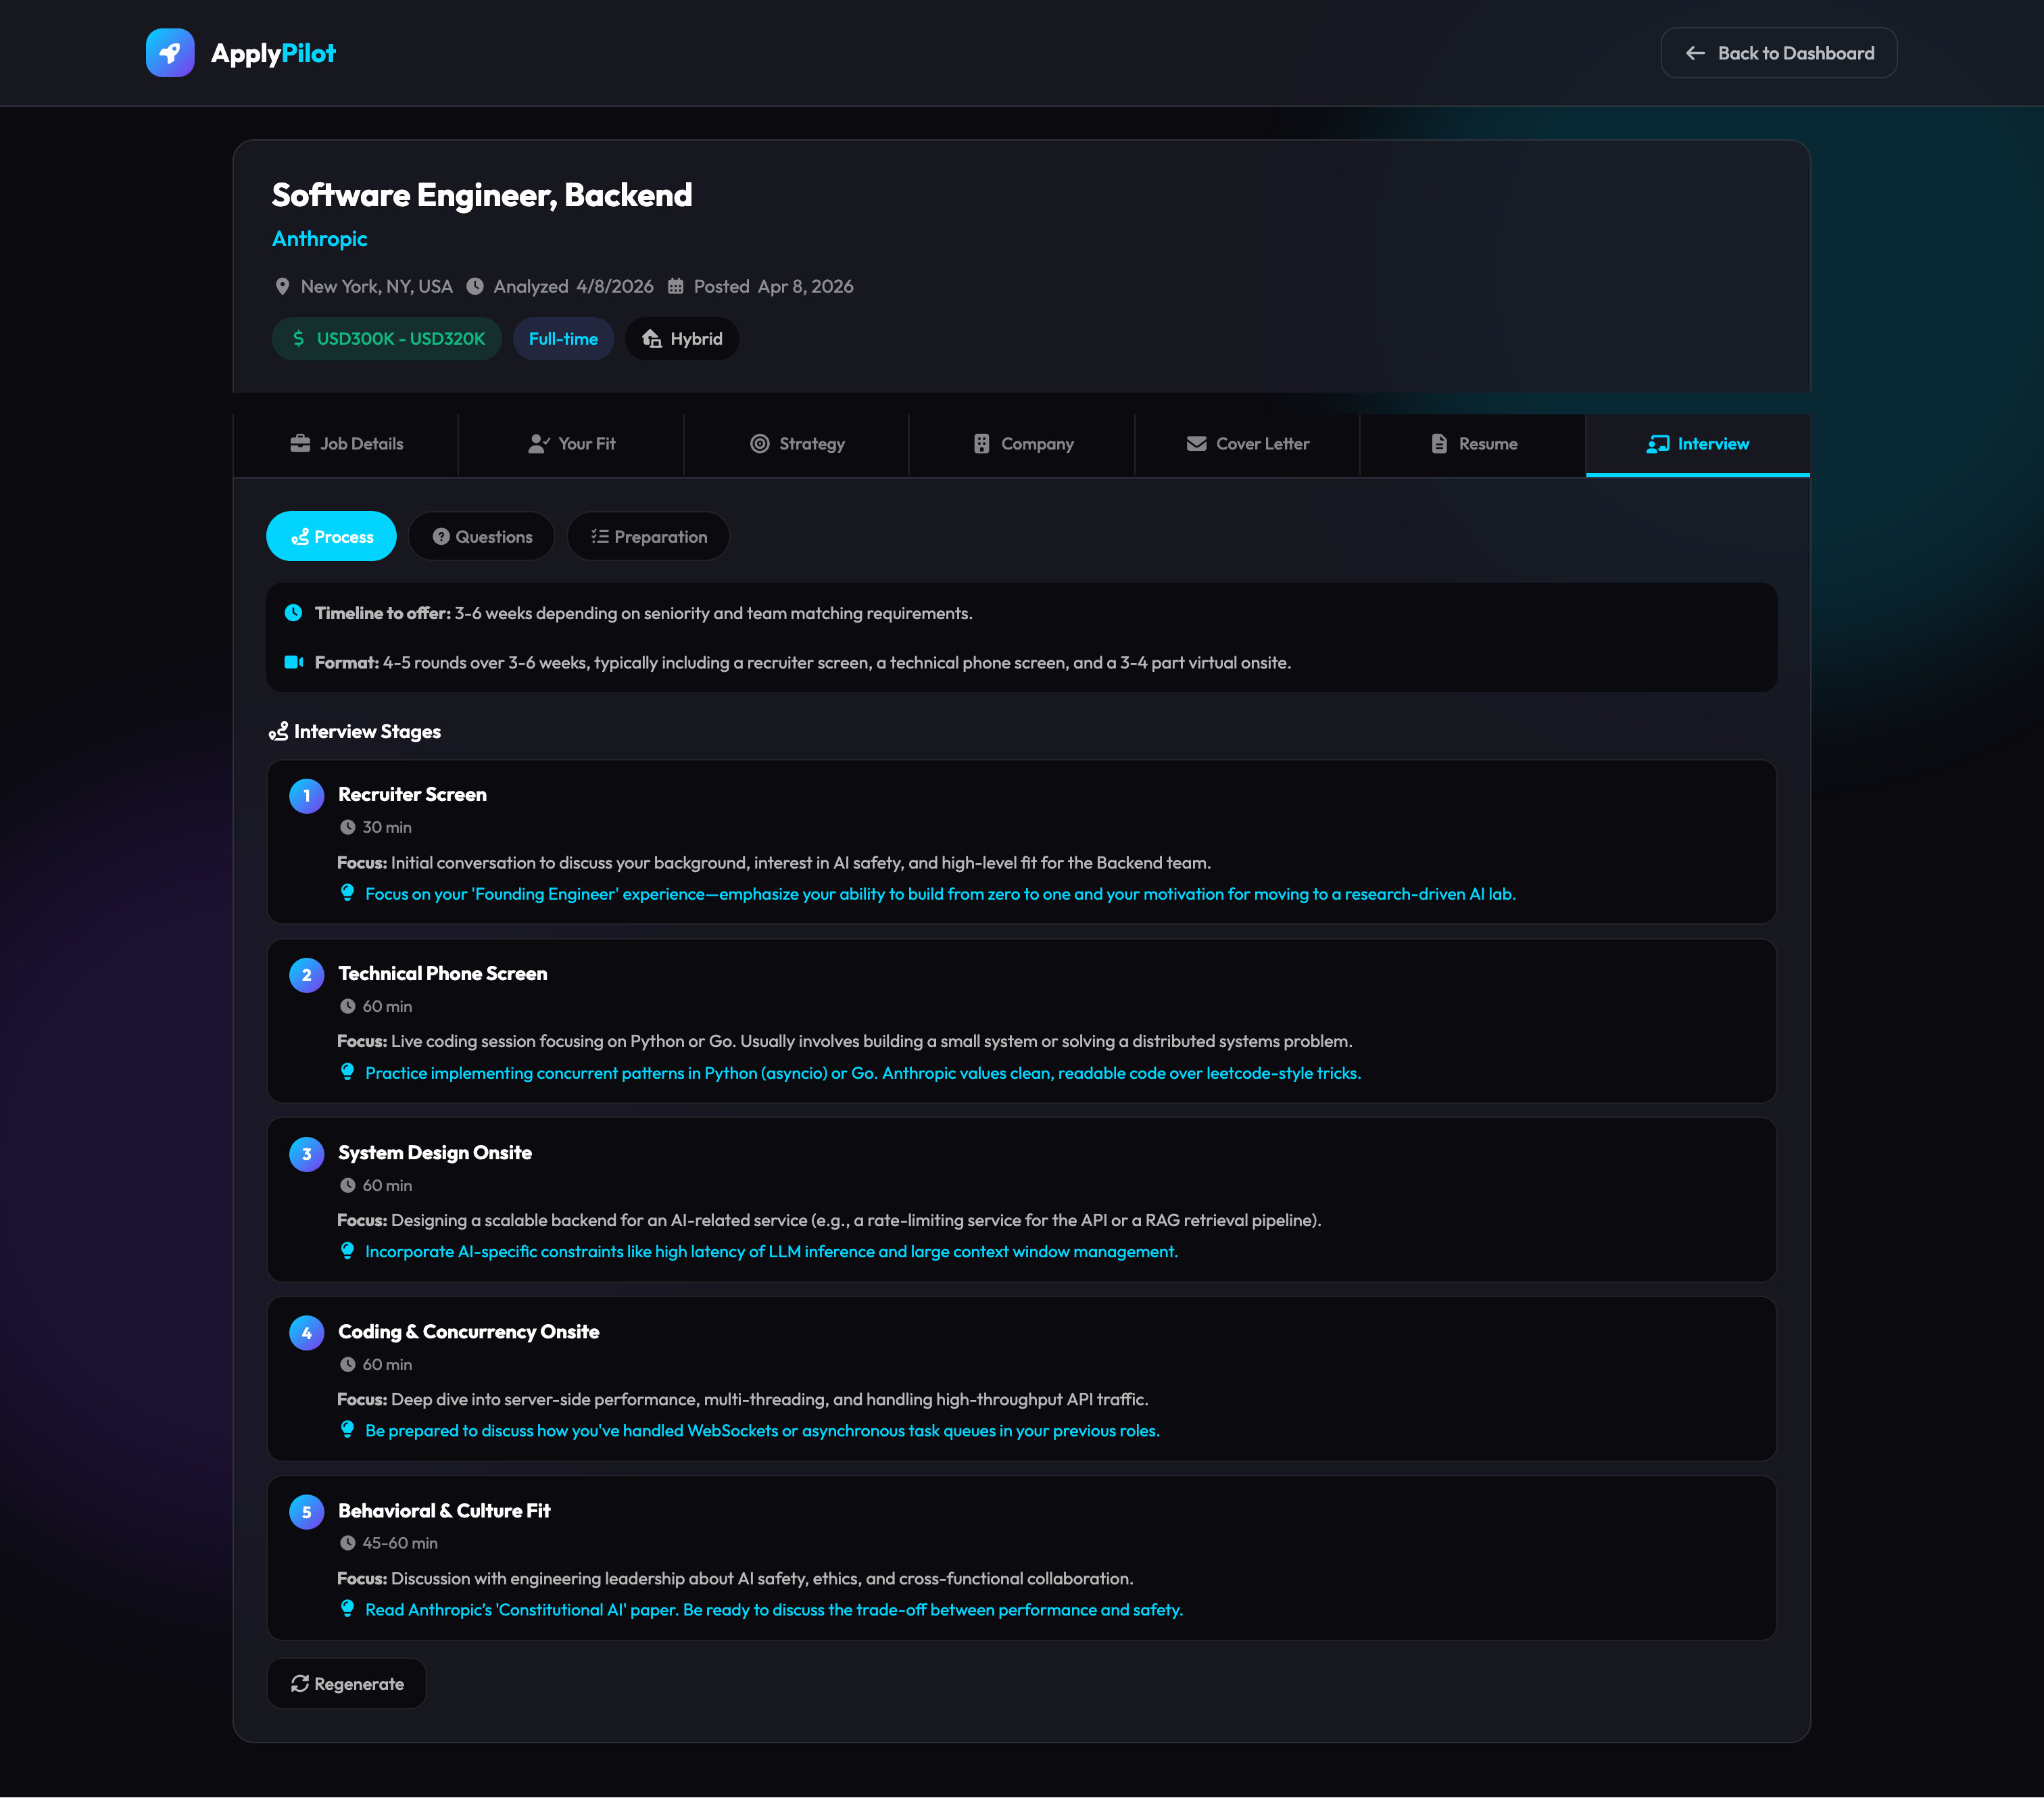2044x1798 pixels.
Task: Select the Coding & Concurrency Onsite title
Action: click(x=469, y=1332)
